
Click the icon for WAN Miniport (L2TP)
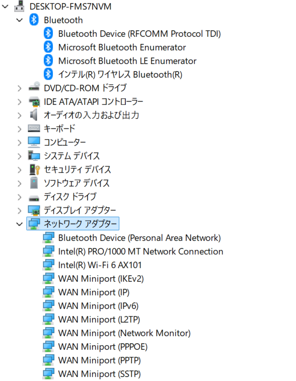pos(48,320)
